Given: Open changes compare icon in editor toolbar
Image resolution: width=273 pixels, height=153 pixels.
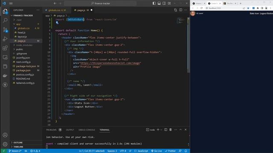Looking at the screenshot, I should 175,10.
